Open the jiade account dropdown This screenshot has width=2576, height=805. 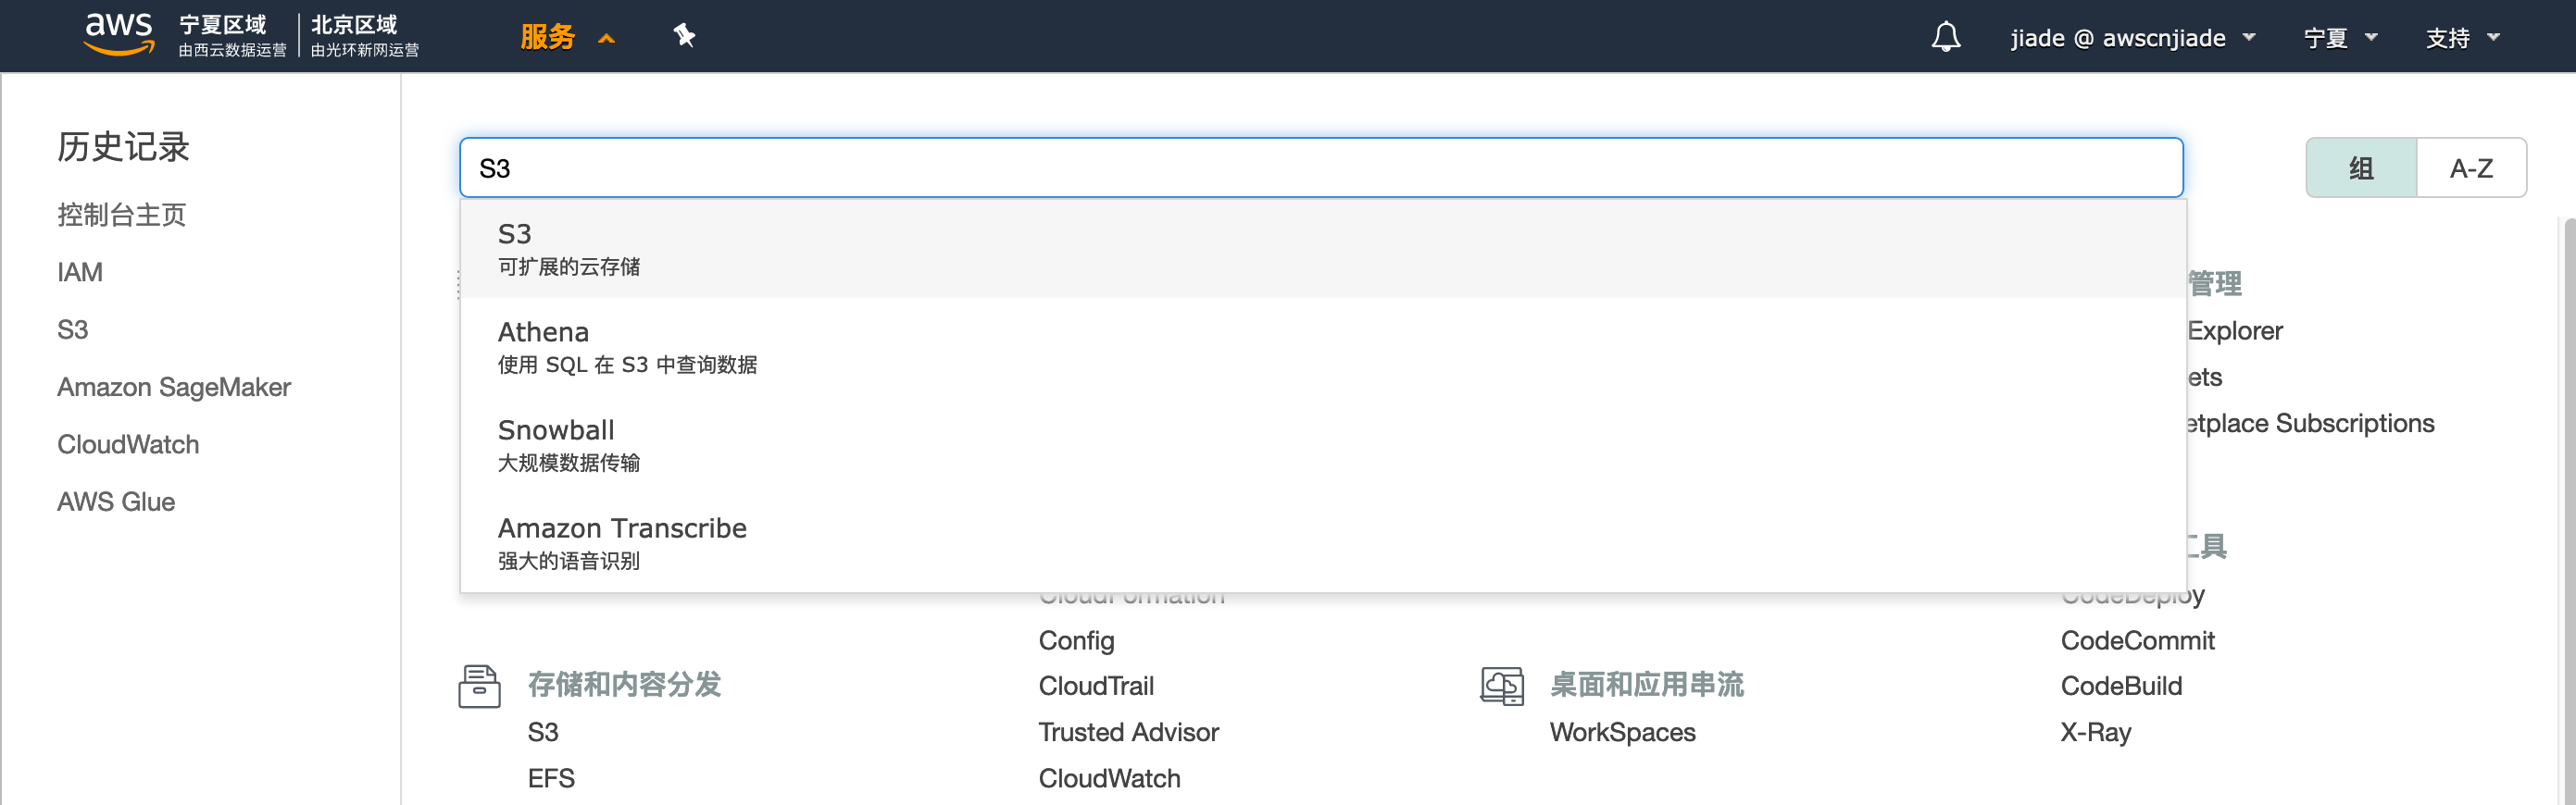[x=2132, y=38]
